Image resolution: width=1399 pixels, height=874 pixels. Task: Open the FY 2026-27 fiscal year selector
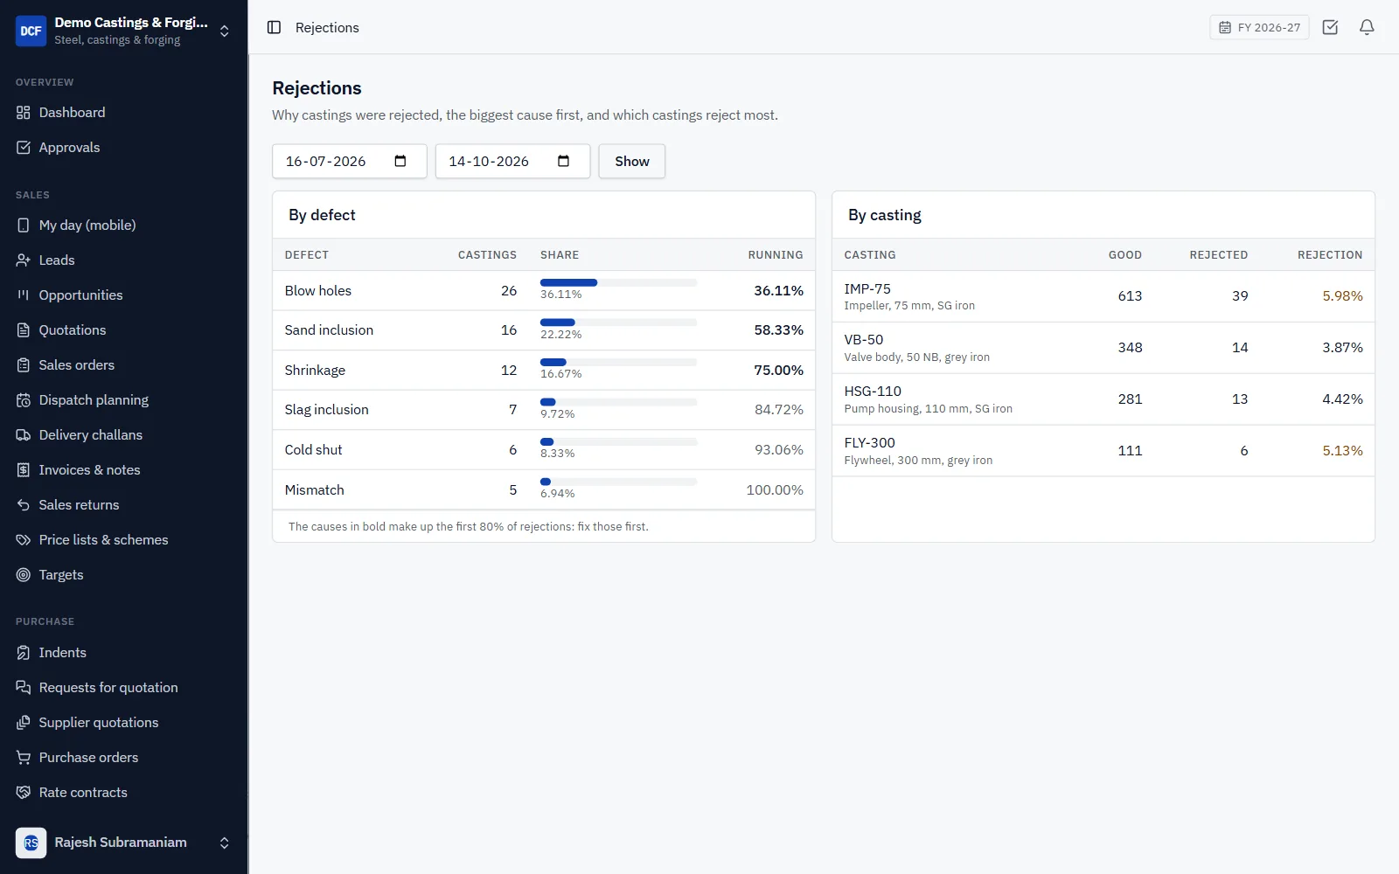(x=1259, y=27)
